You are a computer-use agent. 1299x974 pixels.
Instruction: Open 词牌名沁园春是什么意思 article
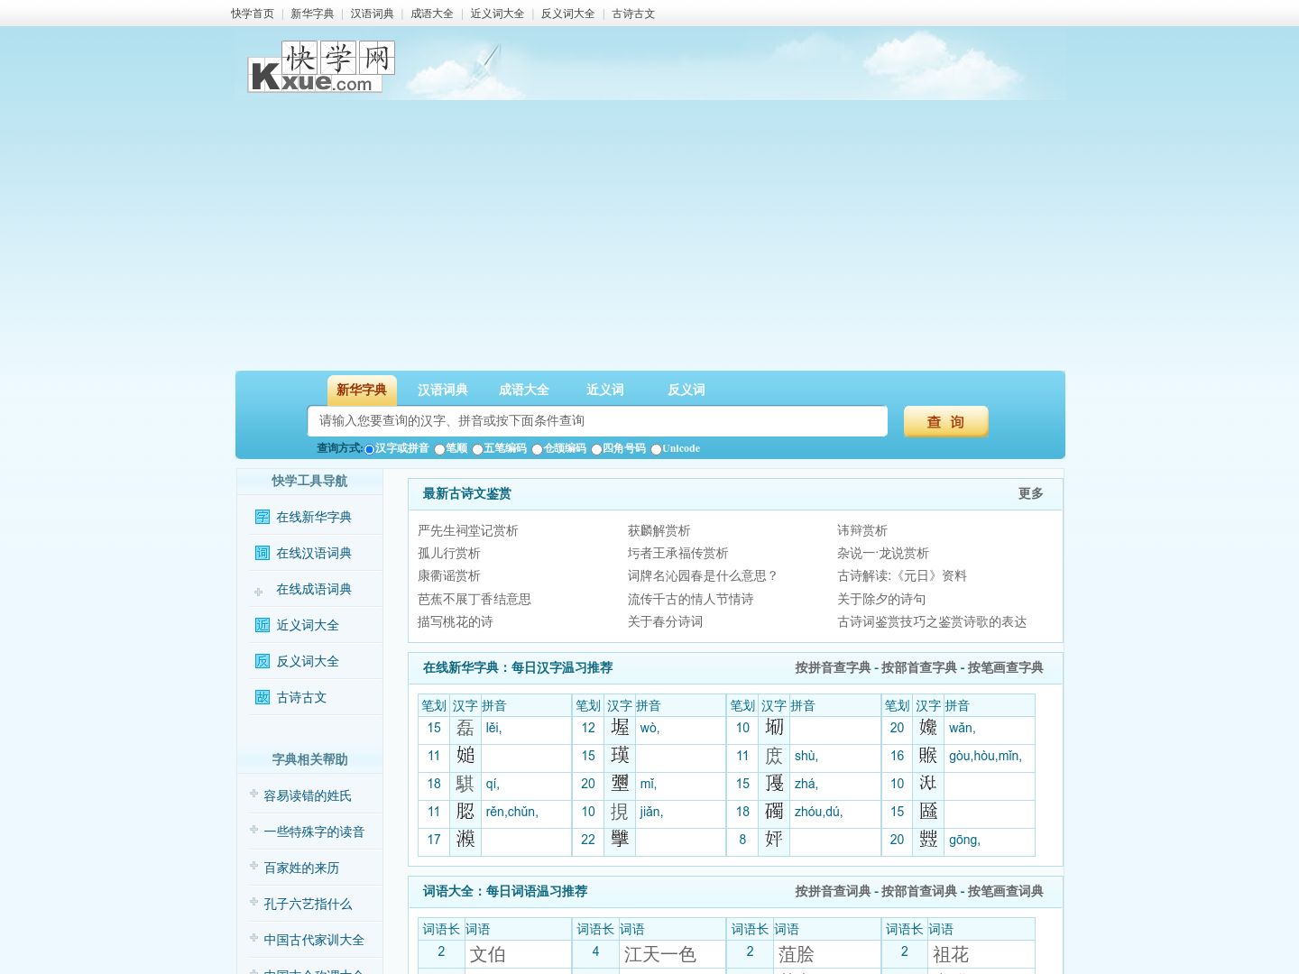703,575
